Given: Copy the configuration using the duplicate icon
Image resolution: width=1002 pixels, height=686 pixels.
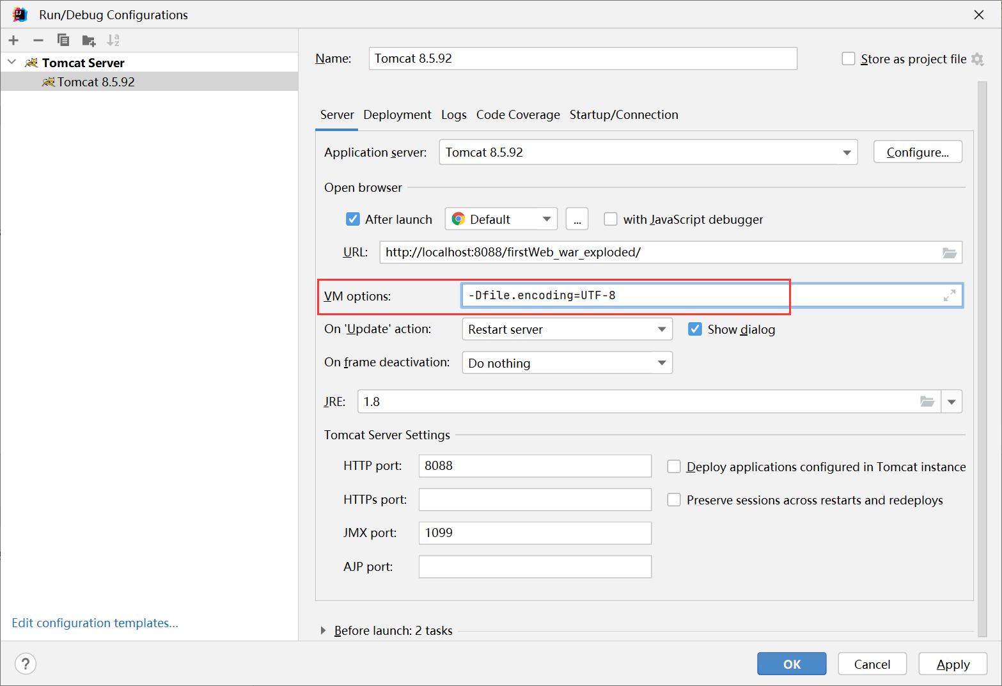Looking at the screenshot, I should [x=63, y=40].
